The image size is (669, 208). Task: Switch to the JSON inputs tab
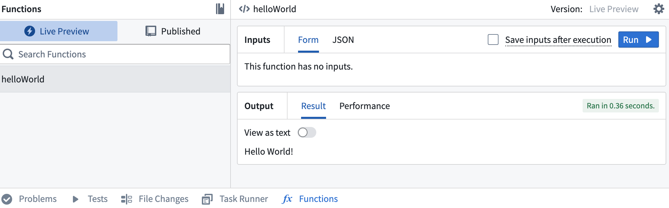[x=343, y=40]
